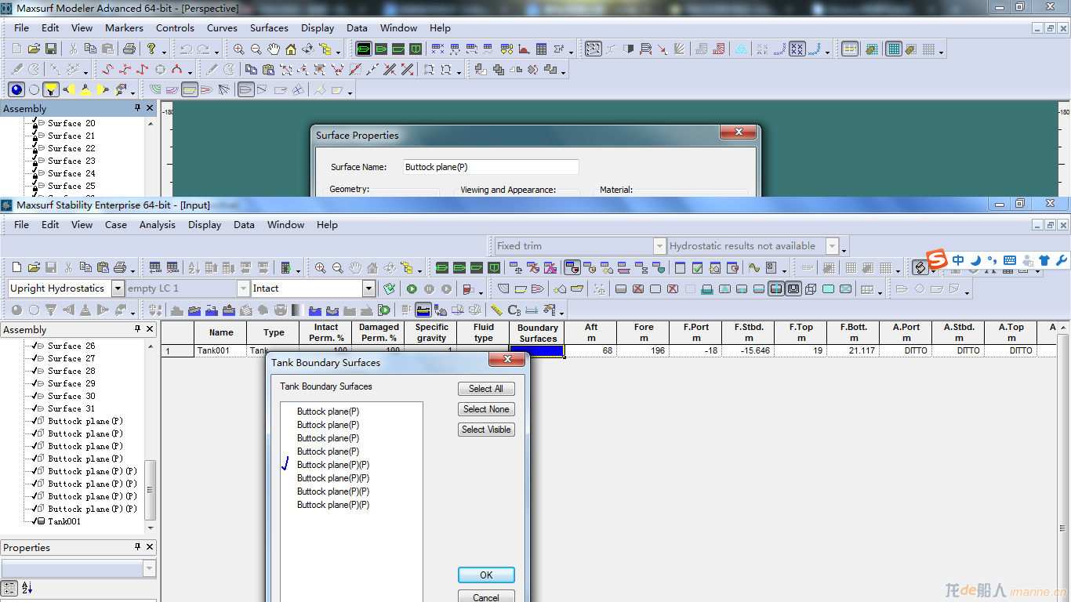The width and height of the screenshot is (1071, 602).
Task: Click Add Row icon in Stability toolbar
Action: point(155,267)
